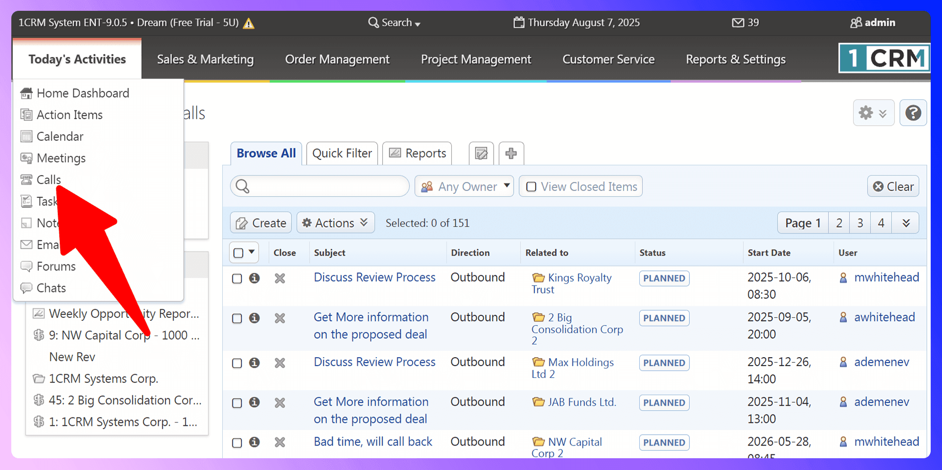Check the 2 Big Consolidation Corp 2 row

pyautogui.click(x=237, y=318)
